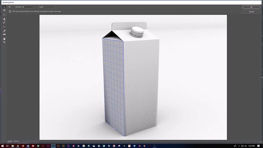The height and width of the screenshot is (148, 263).
Task: Switch to Photoshop on the taskbar
Action: 53,146
